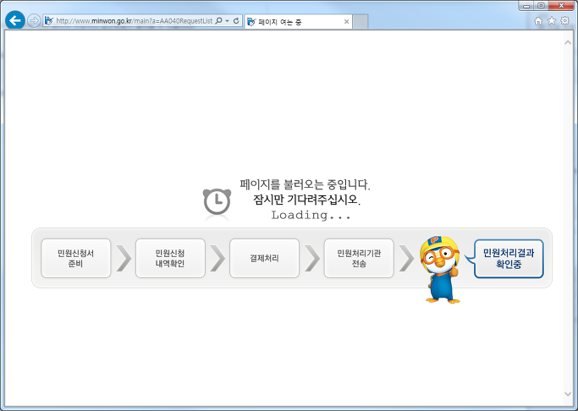Screen dimensions: 578x411
Task: Maximize the browser window
Action: (541, 6)
